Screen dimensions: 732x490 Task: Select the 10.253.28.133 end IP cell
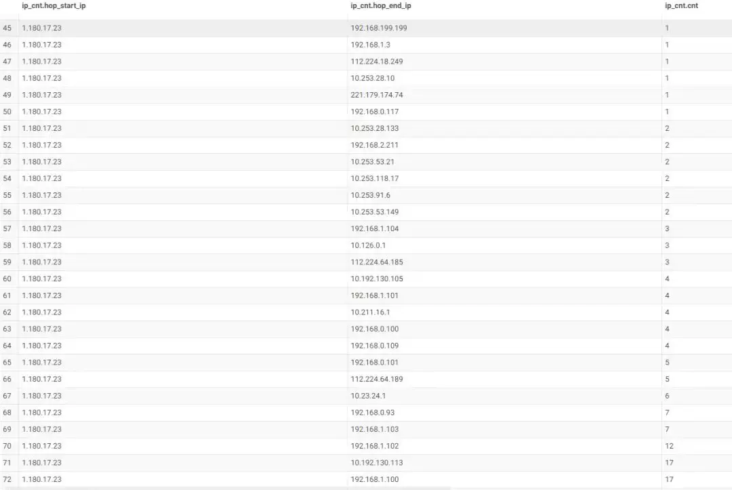[x=375, y=128]
